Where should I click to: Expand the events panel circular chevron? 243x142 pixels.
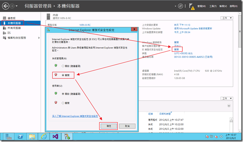point(229,106)
